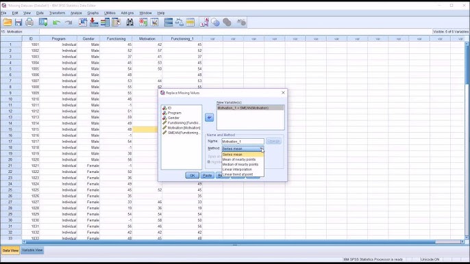Click OK in Replace Missing Values dialog

tap(192, 175)
